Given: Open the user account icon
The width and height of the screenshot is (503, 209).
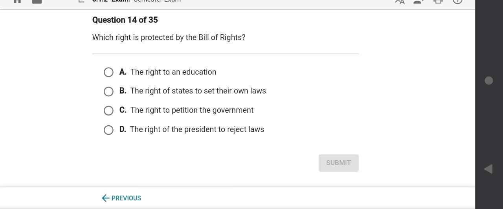Looking at the screenshot, I should click(x=419, y=2).
